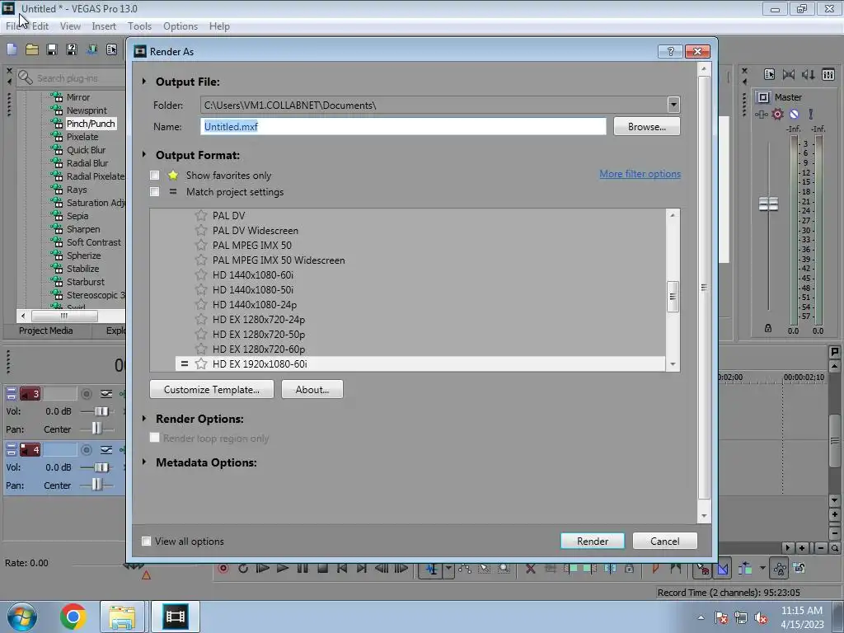Click scroll-down arrow of the format list

point(673,364)
